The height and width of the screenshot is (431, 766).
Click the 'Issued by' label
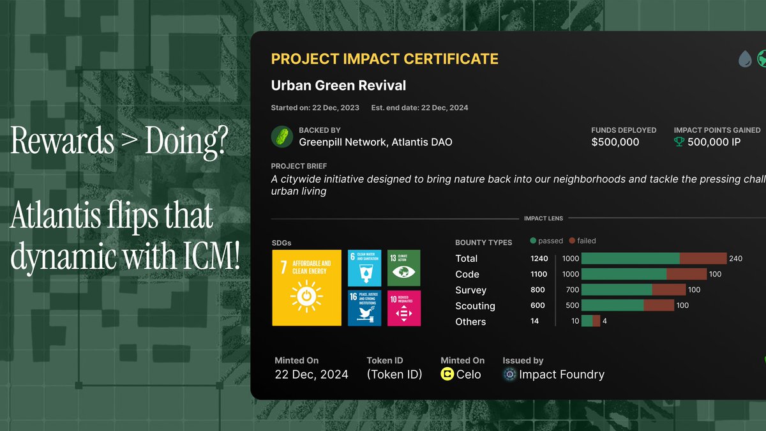[x=523, y=361]
